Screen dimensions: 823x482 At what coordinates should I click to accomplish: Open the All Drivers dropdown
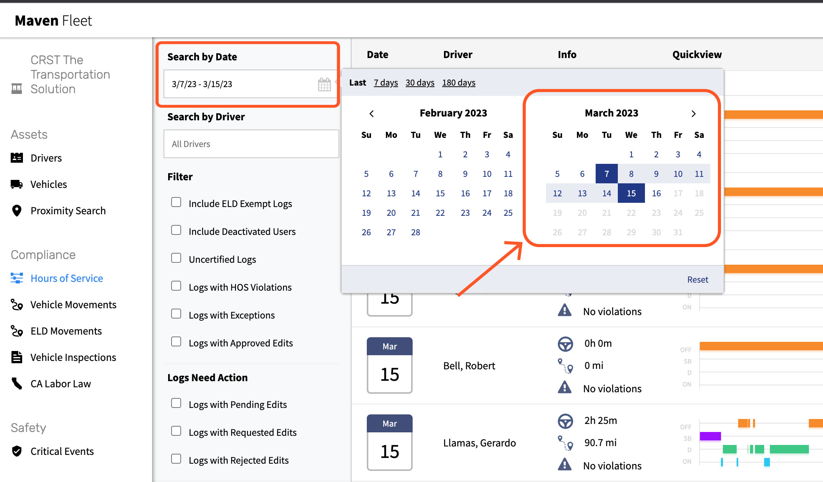(x=251, y=144)
